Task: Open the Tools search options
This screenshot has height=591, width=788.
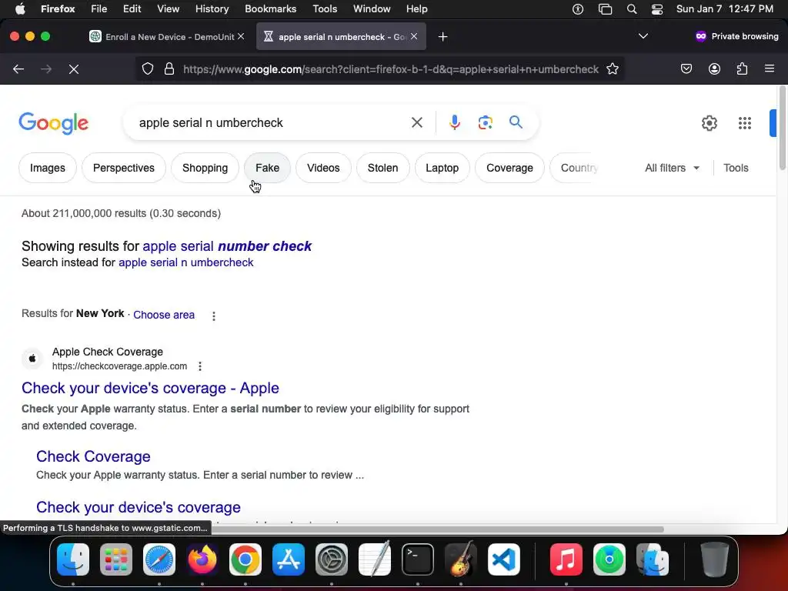Action: tap(736, 168)
